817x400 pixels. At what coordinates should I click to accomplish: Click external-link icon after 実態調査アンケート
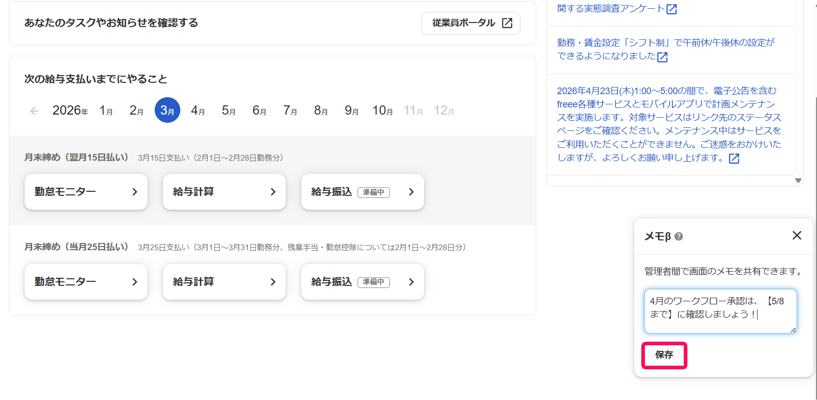click(x=672, y=9)
